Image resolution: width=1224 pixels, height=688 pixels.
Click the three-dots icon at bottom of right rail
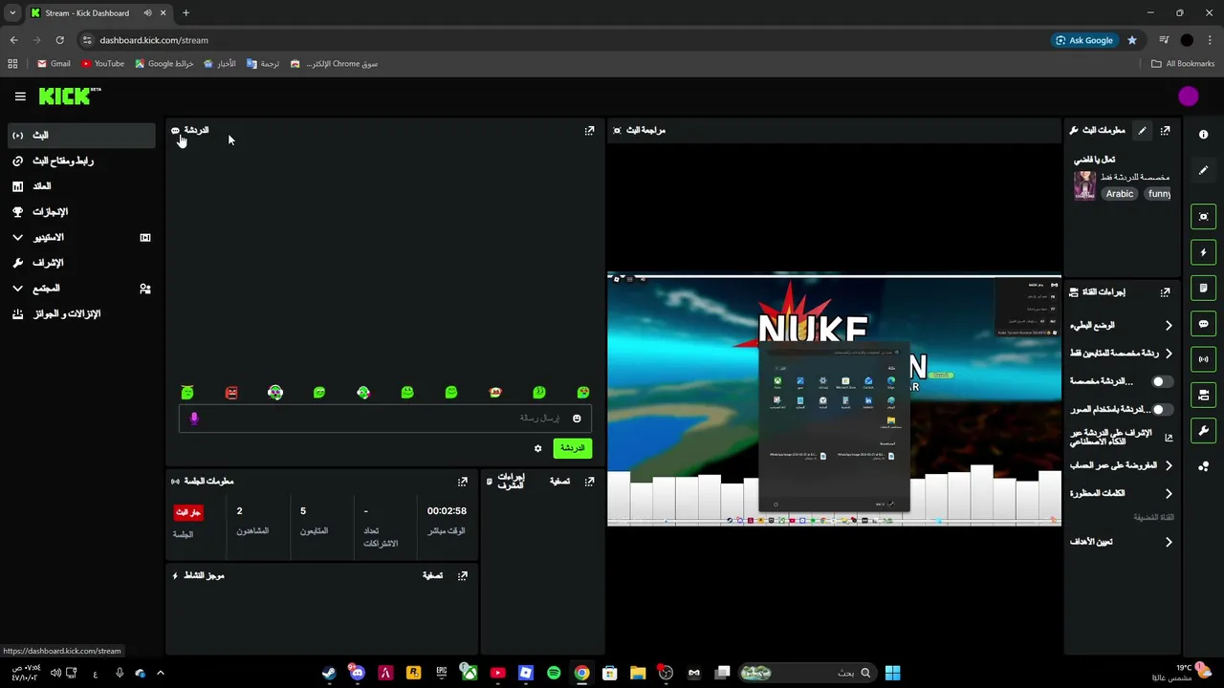pyautogui.click(x=1203, y=466)
